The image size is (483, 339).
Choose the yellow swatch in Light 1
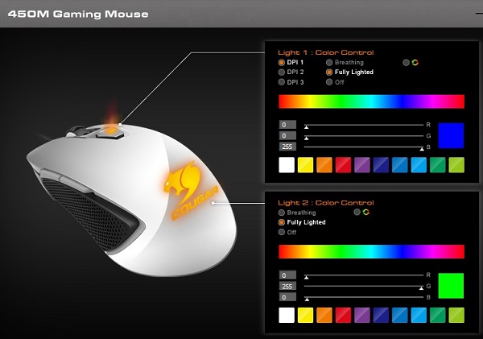tap(306, 165)
